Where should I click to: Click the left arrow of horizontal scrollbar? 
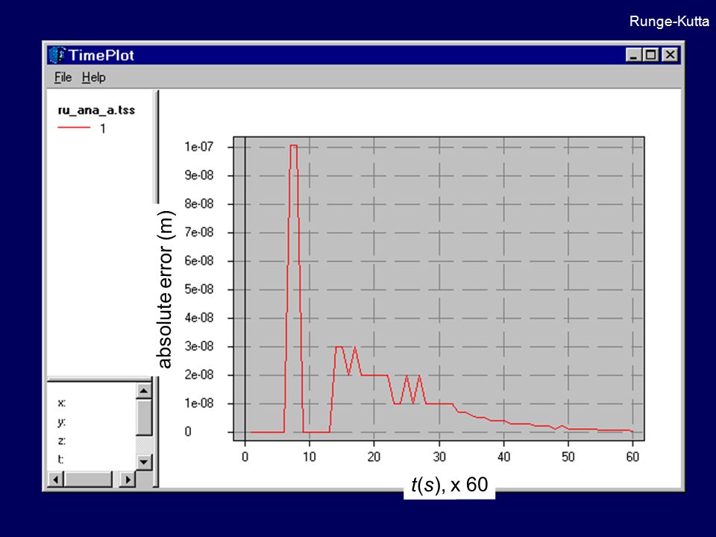pos(56,480)
